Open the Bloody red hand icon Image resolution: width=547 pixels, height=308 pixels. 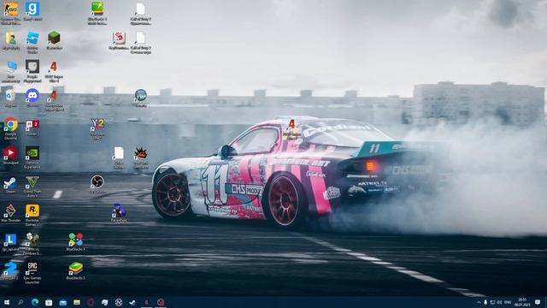coord(119,38)
